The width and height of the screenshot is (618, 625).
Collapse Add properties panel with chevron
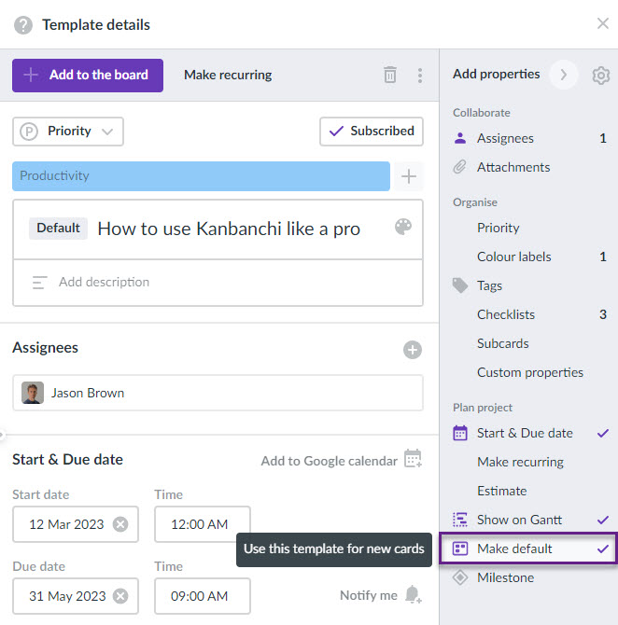(x=563, y=75)
